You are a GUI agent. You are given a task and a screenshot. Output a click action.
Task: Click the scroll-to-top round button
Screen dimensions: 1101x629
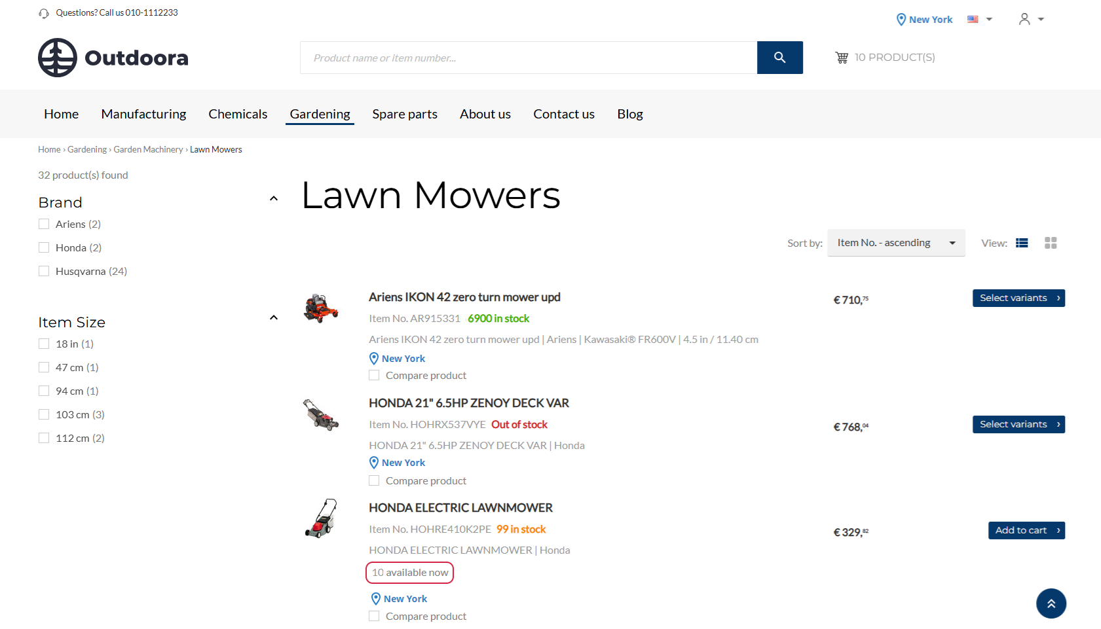[x=1051, y=603]
